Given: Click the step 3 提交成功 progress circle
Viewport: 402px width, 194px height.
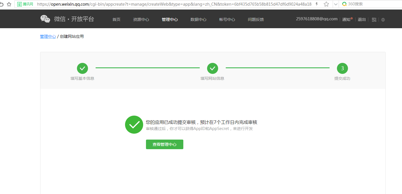Looking at the screenshot, I should (x=342, y=68).
